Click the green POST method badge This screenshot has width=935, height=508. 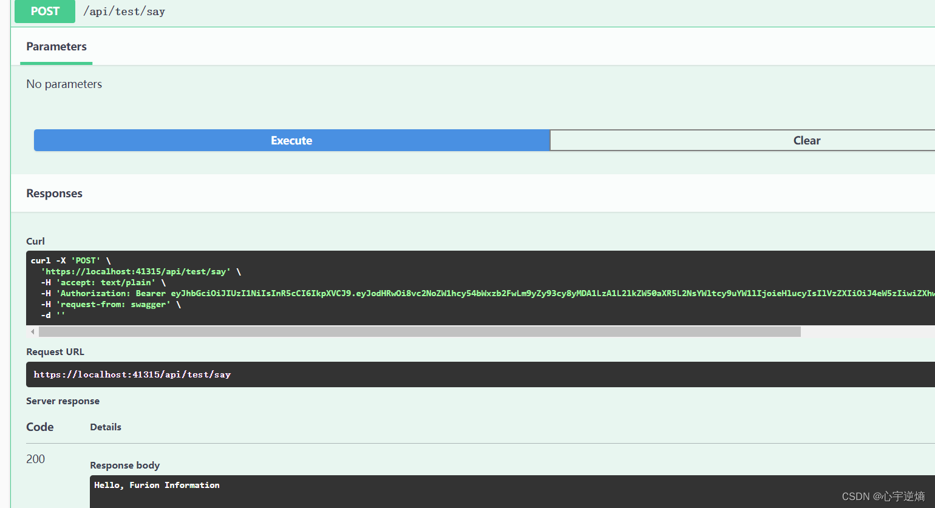44,12
